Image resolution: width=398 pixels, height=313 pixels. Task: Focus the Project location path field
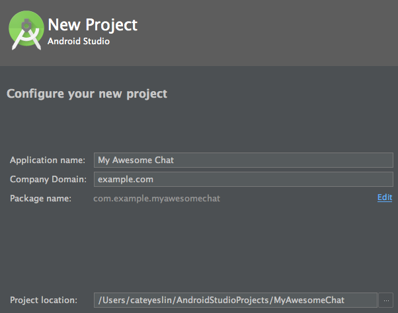pyautogui.click(x=235, y=300)
